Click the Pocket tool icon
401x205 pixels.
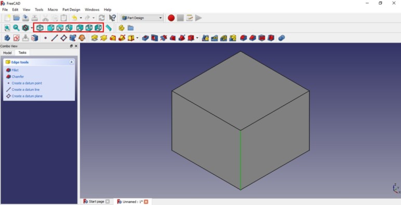pyautogui.click(x=145, y=38)
